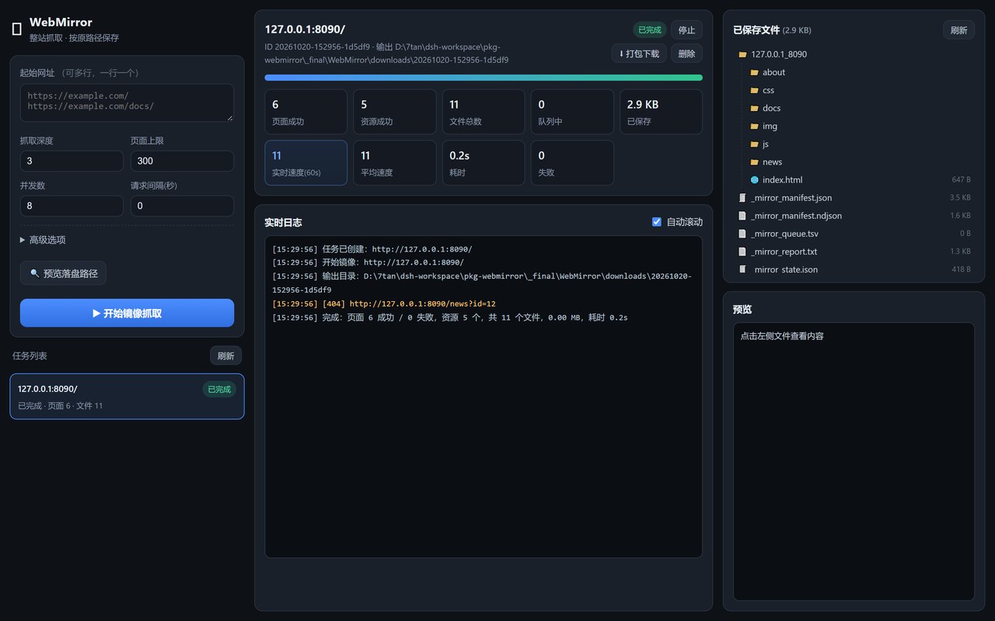Select the 127.0.0.1:8090/ task in 任务列表

(127, 397)
